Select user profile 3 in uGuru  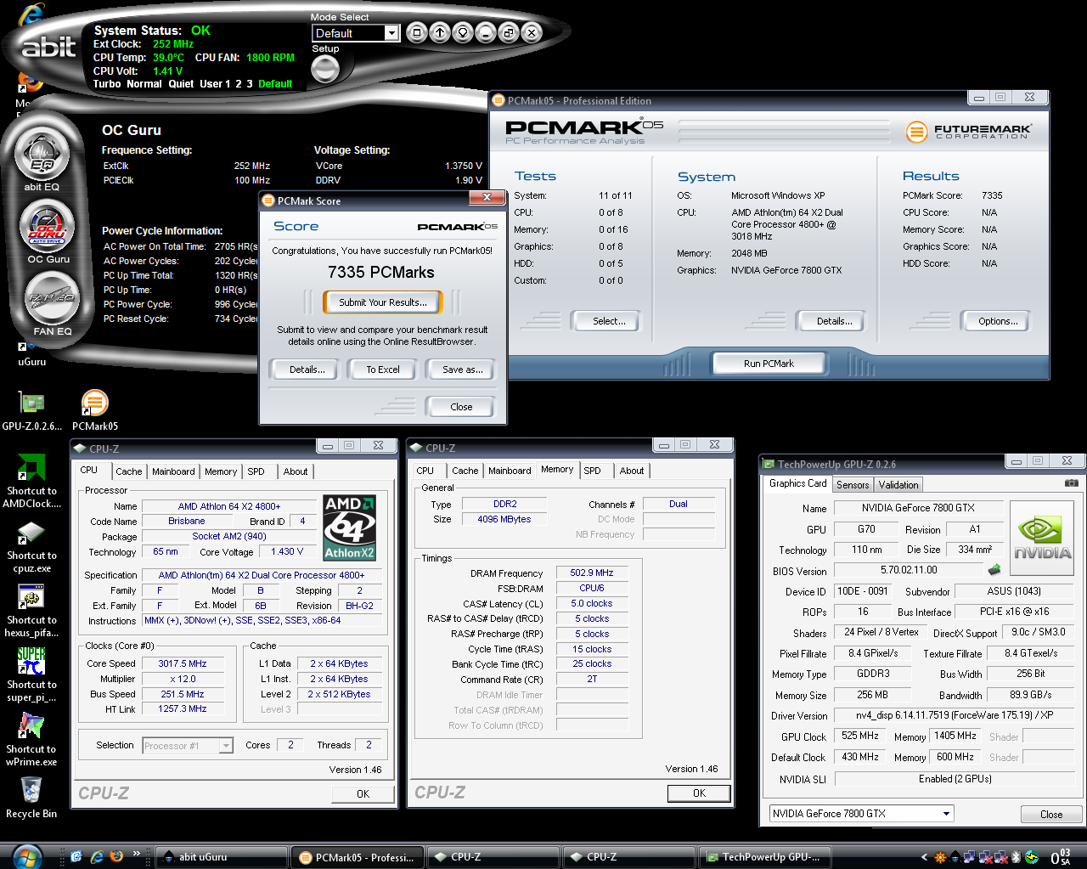[250, 84]
